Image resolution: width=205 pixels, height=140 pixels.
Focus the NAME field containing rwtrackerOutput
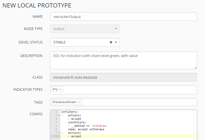click(x=123, y=17)
